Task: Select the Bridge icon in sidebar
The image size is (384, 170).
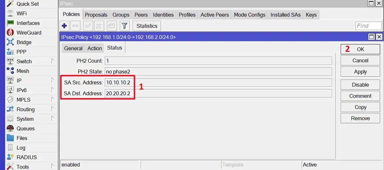Action: pyautogui.click(x=11, y=42)
